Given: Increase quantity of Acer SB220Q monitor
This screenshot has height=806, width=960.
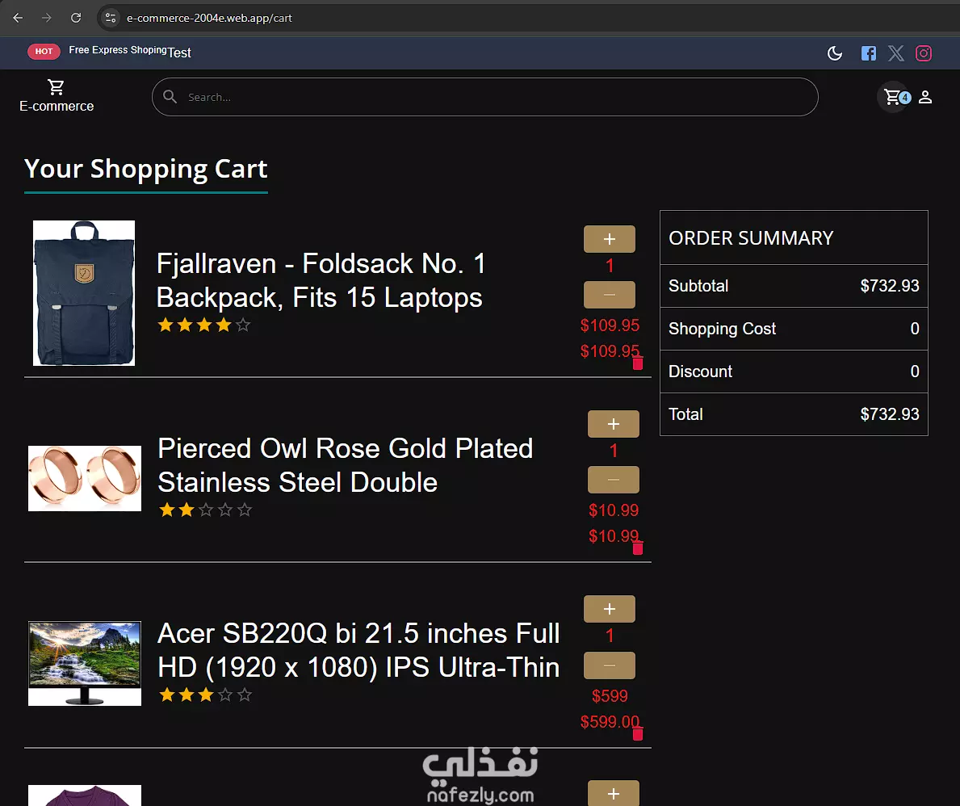Looking at the screenshot, I should coord(609,609).
